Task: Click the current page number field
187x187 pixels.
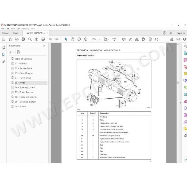Action: pyautogui.click(x=50, y=39)
